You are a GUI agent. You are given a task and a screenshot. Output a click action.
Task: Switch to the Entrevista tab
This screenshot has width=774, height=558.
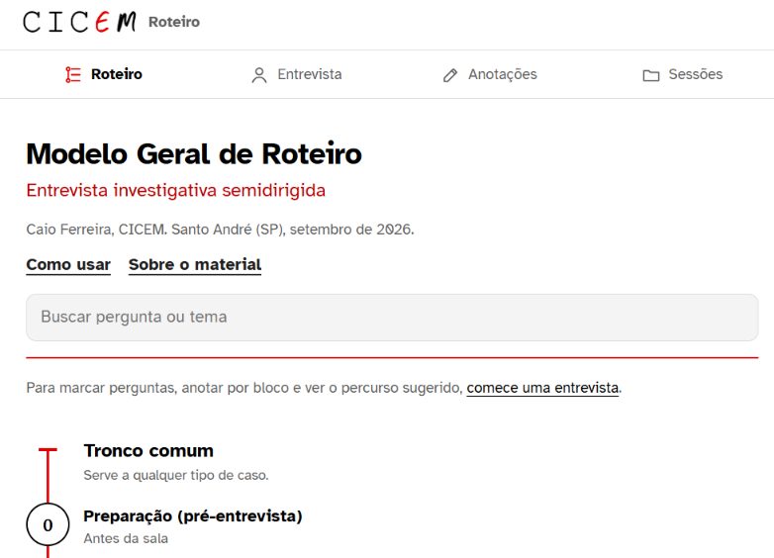297,74
